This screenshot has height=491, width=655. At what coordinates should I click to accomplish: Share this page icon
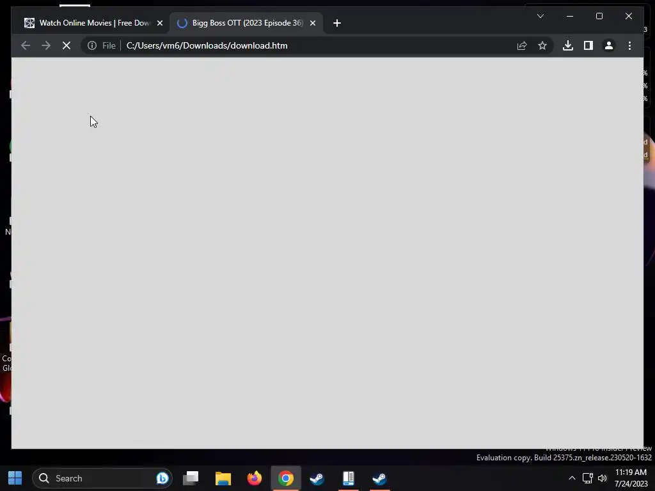click(522, 45)
